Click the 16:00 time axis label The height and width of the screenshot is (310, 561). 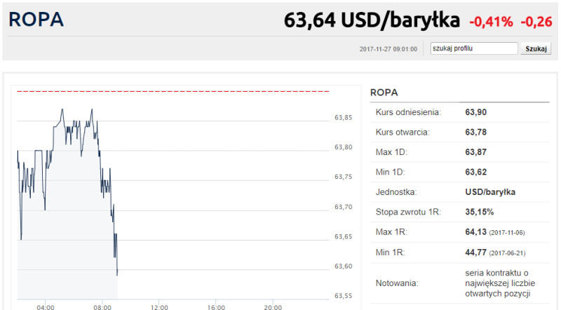click(x=216, y=307)
